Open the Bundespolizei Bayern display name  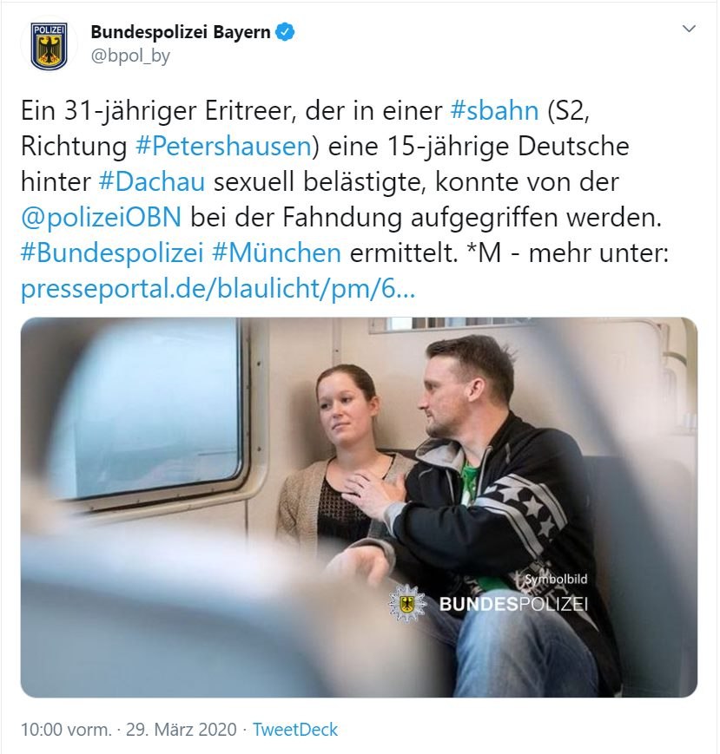pyautogui.click(x=181, y=32)
